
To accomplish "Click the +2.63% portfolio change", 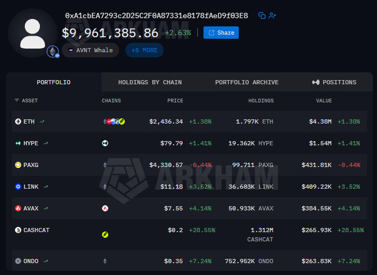I will click(178, 33).
